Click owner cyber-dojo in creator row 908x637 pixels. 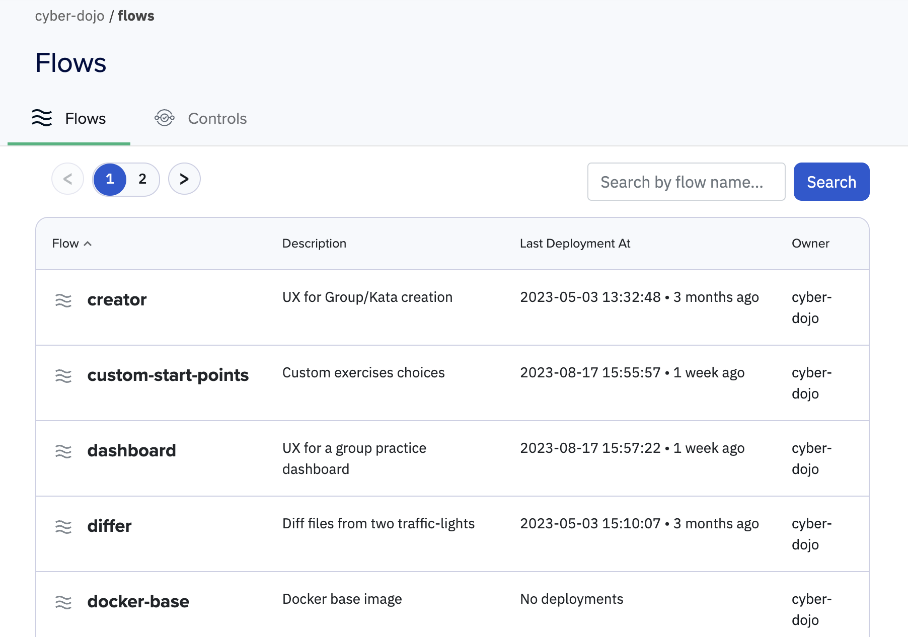(811, 308)
